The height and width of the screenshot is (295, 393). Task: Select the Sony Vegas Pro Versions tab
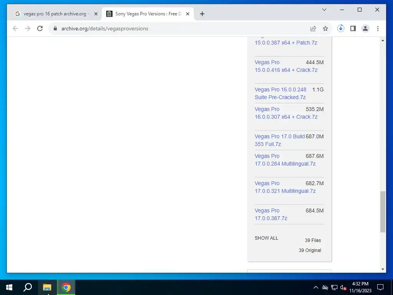point(148,14)
